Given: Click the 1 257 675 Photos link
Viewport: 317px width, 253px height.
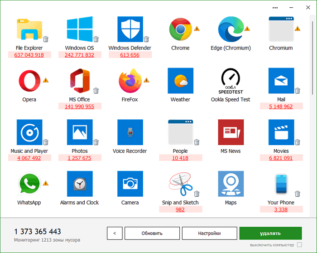Looking at the screenshot, I should (x=79, y=158).
